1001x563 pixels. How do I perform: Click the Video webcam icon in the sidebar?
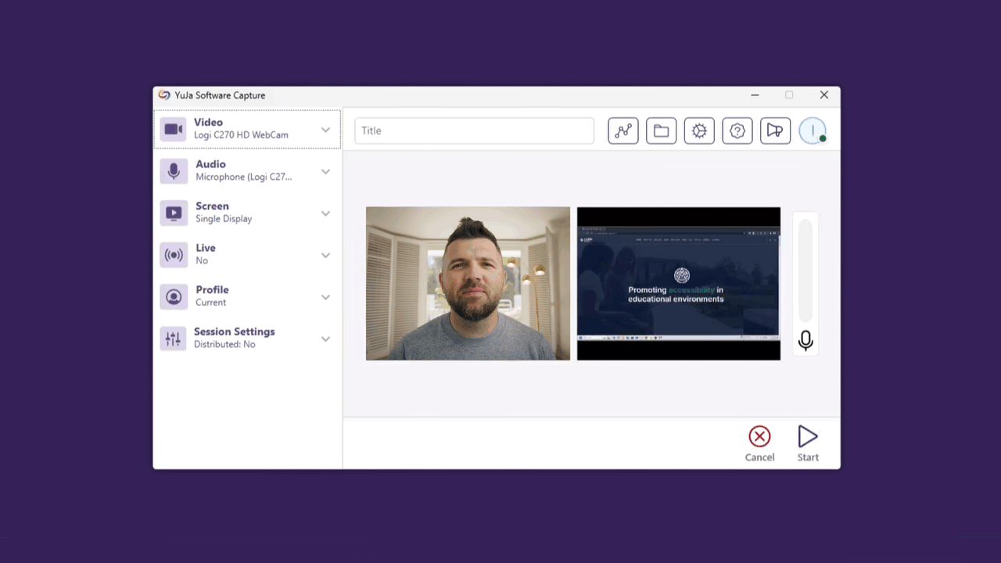point(173,128)
